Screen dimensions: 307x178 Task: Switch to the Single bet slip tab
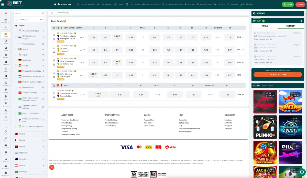[265, 26]
